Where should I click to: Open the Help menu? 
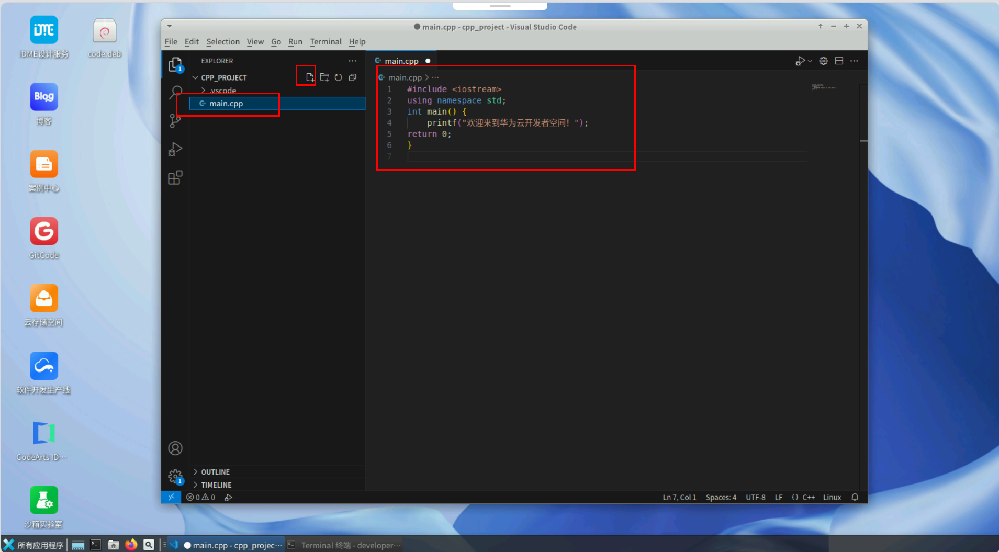(357, 42)
